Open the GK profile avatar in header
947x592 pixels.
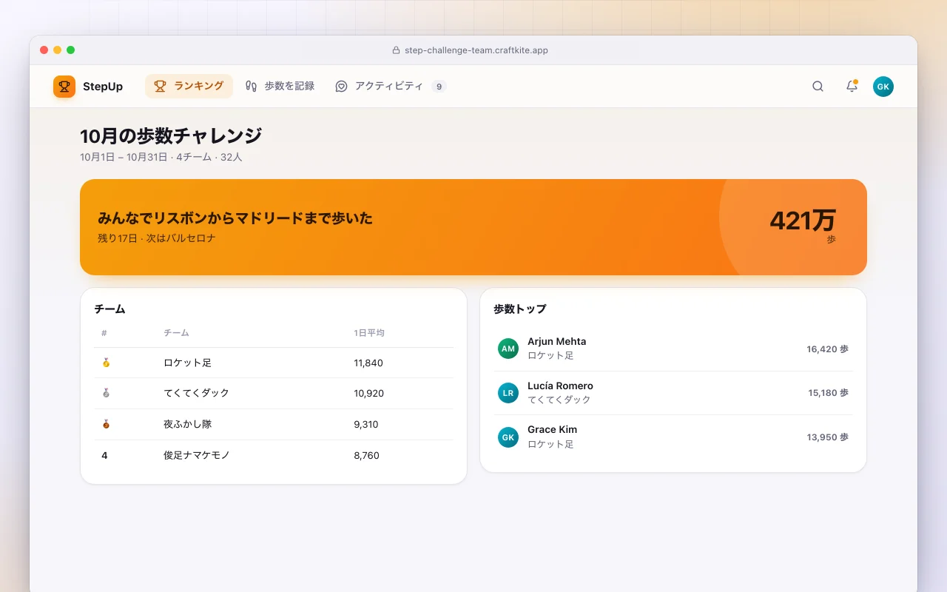(883, 87)
